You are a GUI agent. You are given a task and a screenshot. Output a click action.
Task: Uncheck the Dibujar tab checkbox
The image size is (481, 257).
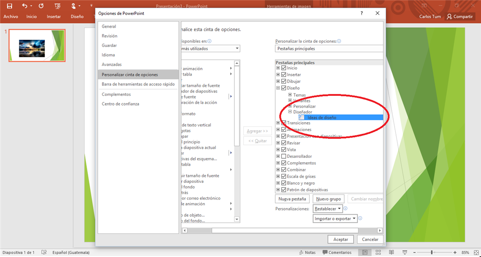click(283, 81)
